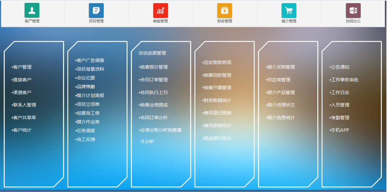Open 客户统计
This screenshot has height=192, width=387.
pyautogui.click(x=21, y=130)
